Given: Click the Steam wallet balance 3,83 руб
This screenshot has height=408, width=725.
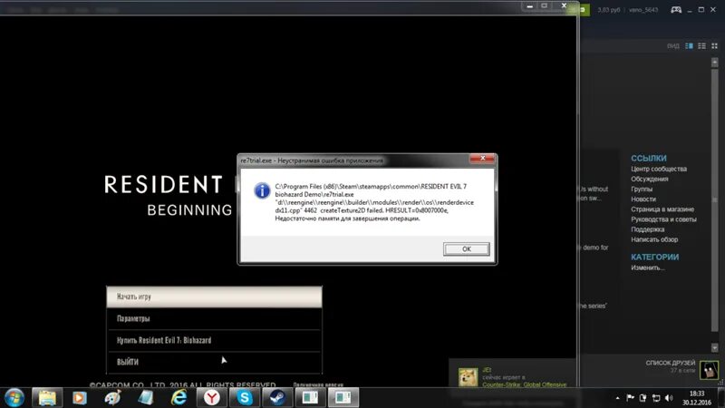Looking at the screenshot, I should tap(608, 10).
